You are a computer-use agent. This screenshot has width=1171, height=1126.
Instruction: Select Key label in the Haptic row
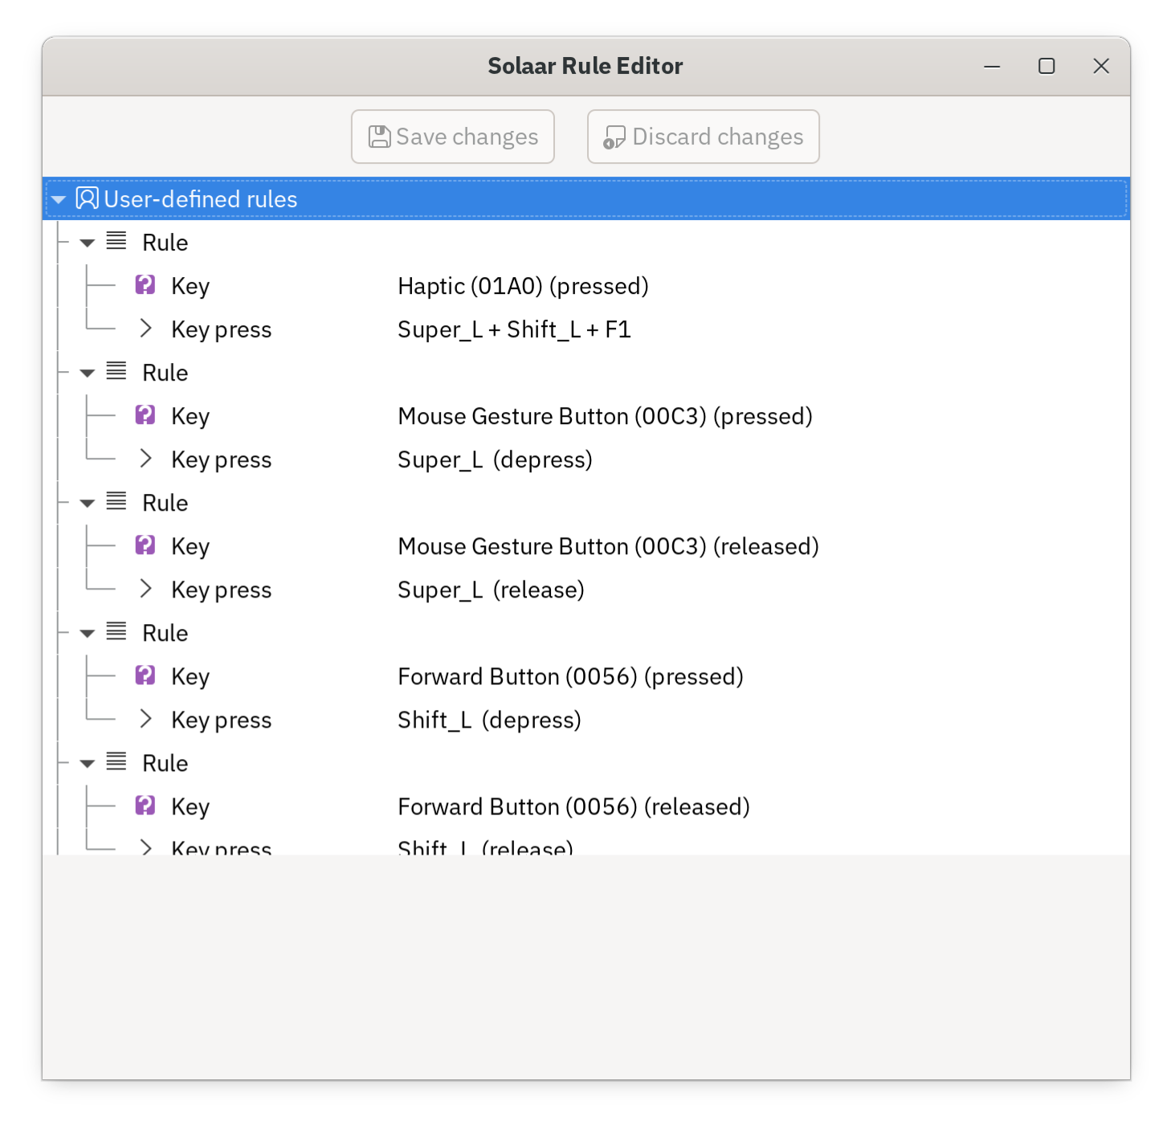click(190, 286)
